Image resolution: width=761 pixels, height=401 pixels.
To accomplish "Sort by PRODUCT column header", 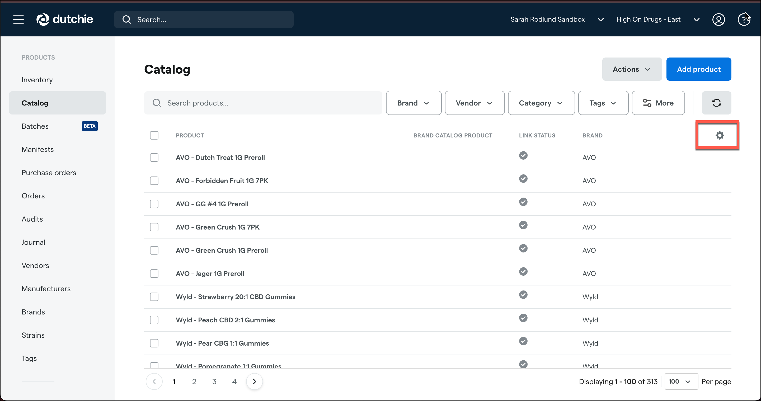I will [190, 135].
